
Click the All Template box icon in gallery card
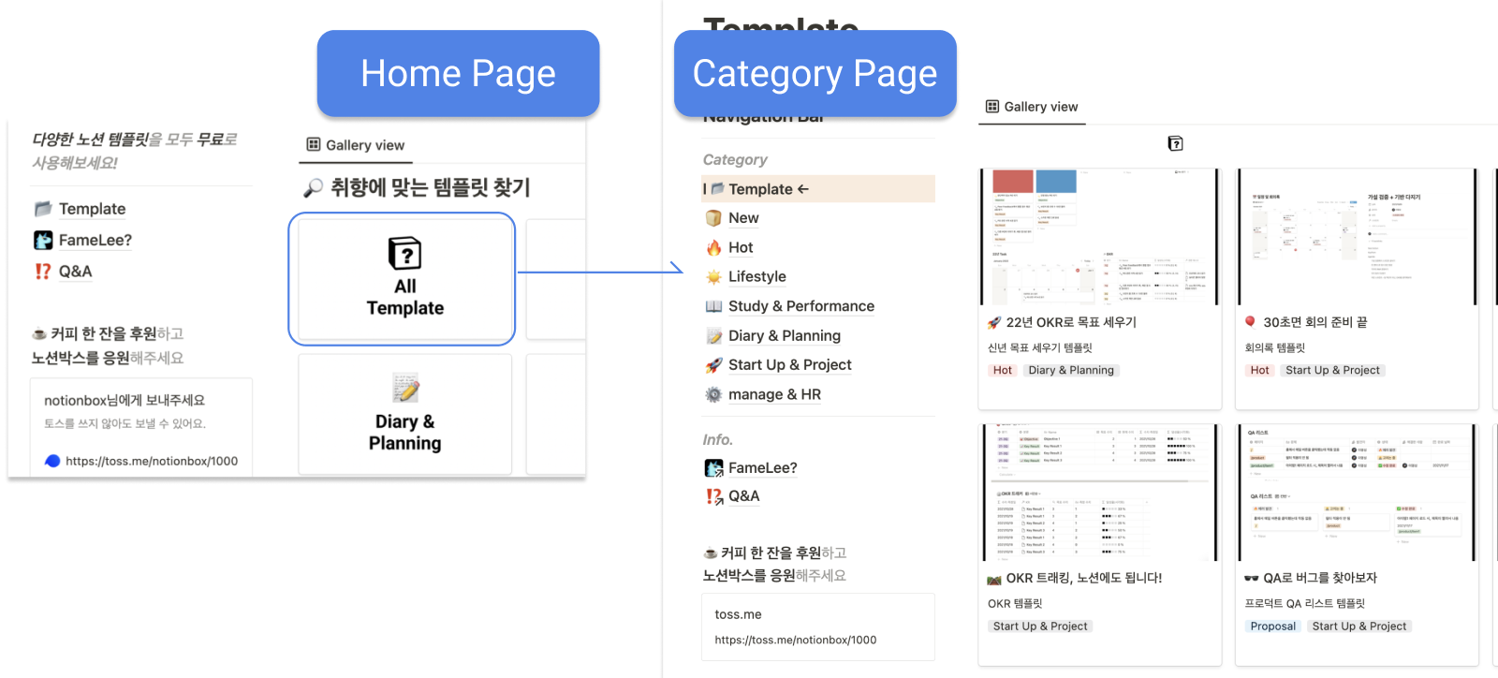[405, 254]
